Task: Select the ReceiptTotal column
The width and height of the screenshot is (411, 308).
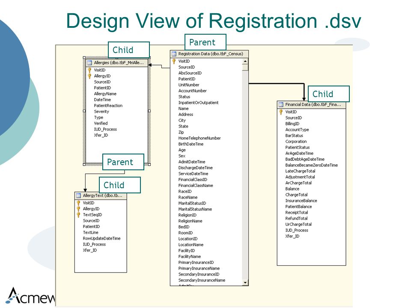Action: (296, 213)
